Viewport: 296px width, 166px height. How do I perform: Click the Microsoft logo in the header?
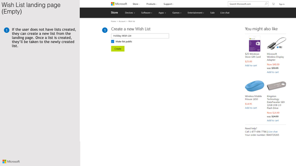coord(119,4)
